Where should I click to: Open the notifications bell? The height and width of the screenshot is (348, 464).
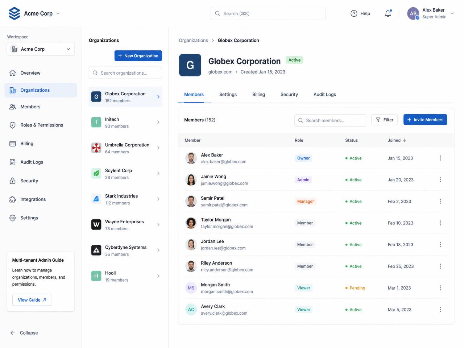click(388, 13)
